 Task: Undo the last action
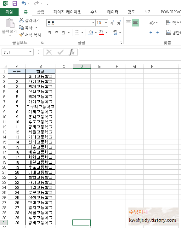coord(24,3)
